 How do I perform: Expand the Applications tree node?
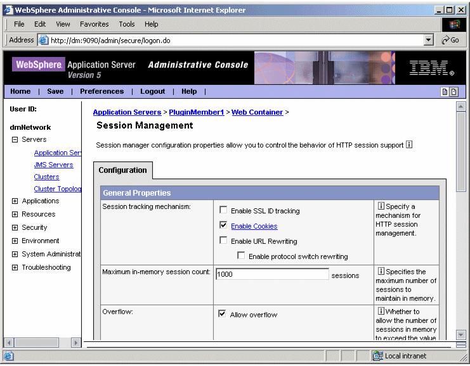coord(15,201)
